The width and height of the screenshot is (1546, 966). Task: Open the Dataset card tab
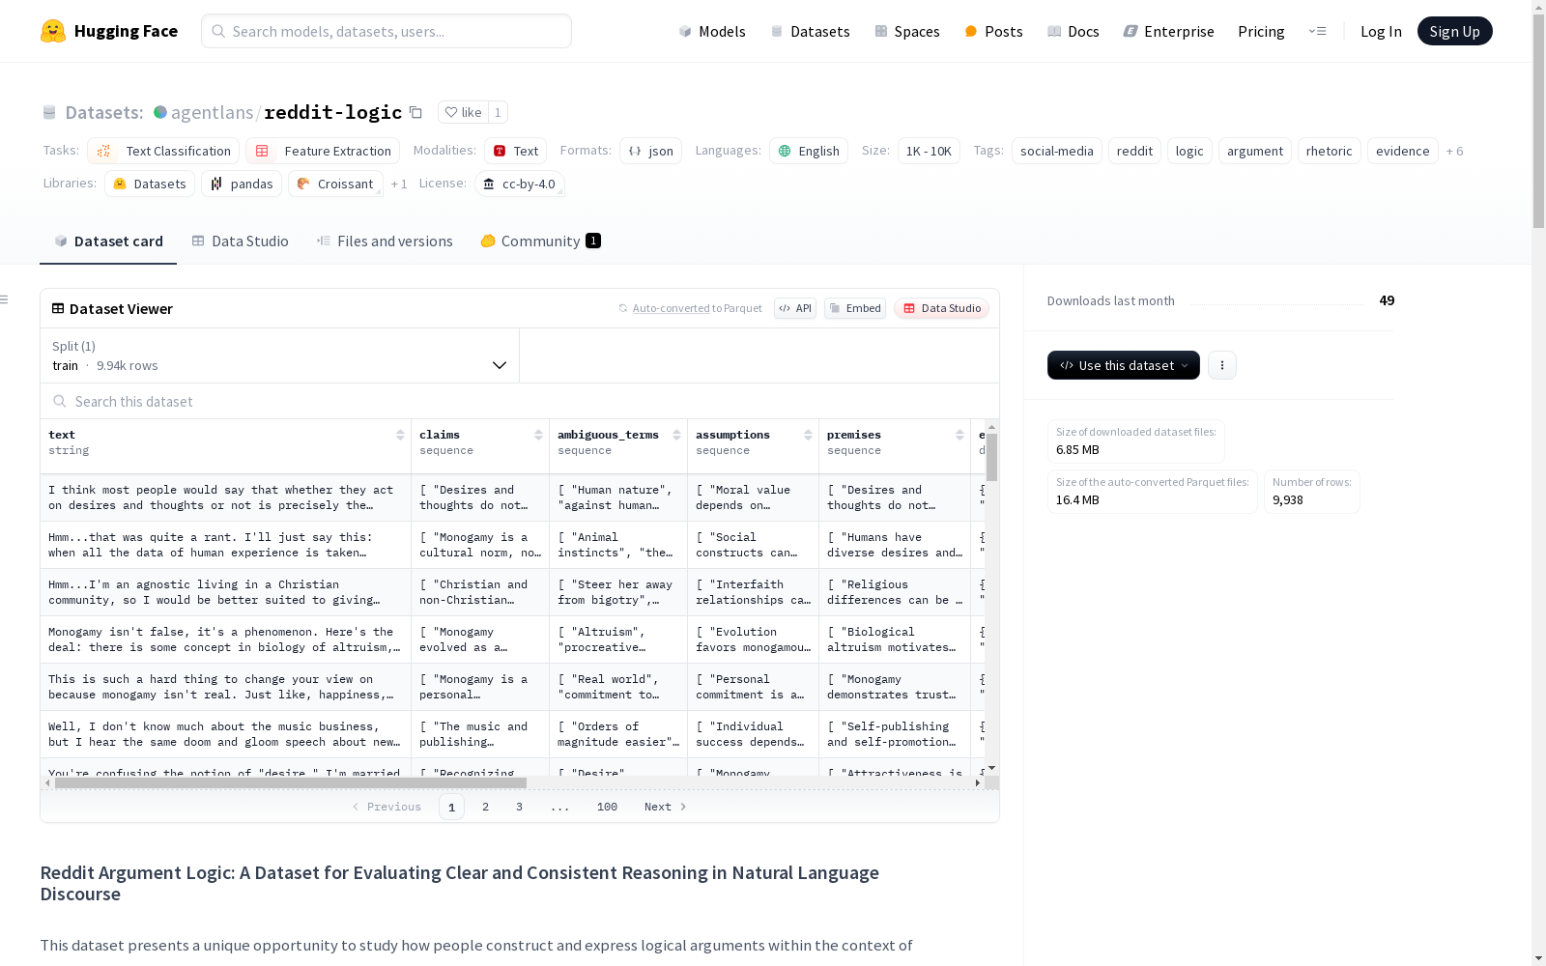tap(108, 241)
